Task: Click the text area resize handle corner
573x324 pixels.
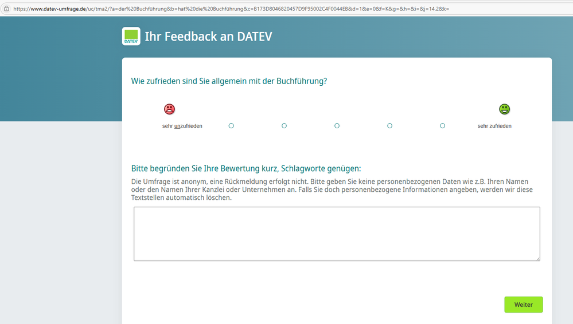Action: click(538, 259)
